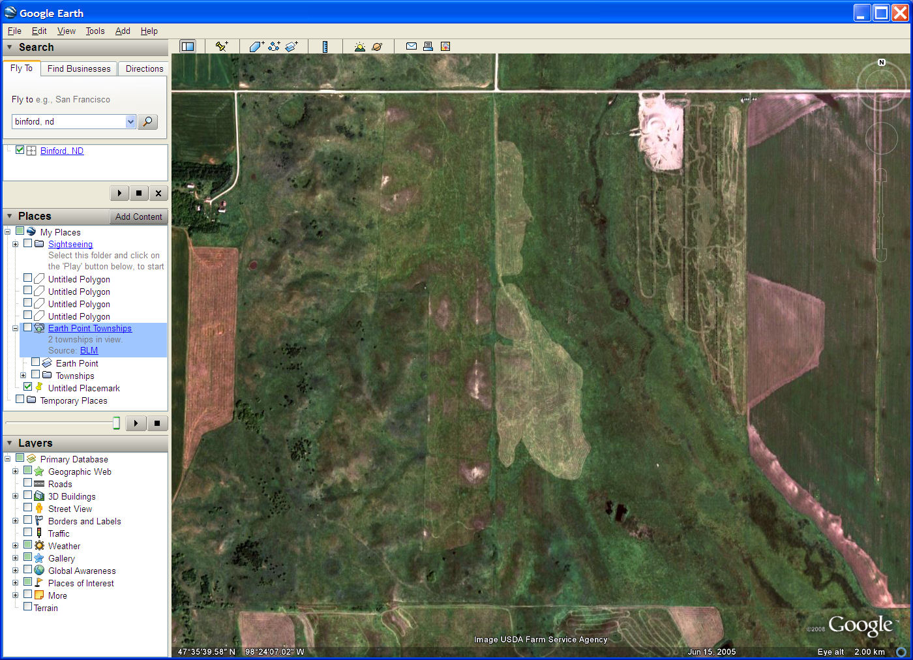The width and height of the screenshot is (913, 660).
Task: Expand the Geographic Web layer node
Action: (15, 472)
